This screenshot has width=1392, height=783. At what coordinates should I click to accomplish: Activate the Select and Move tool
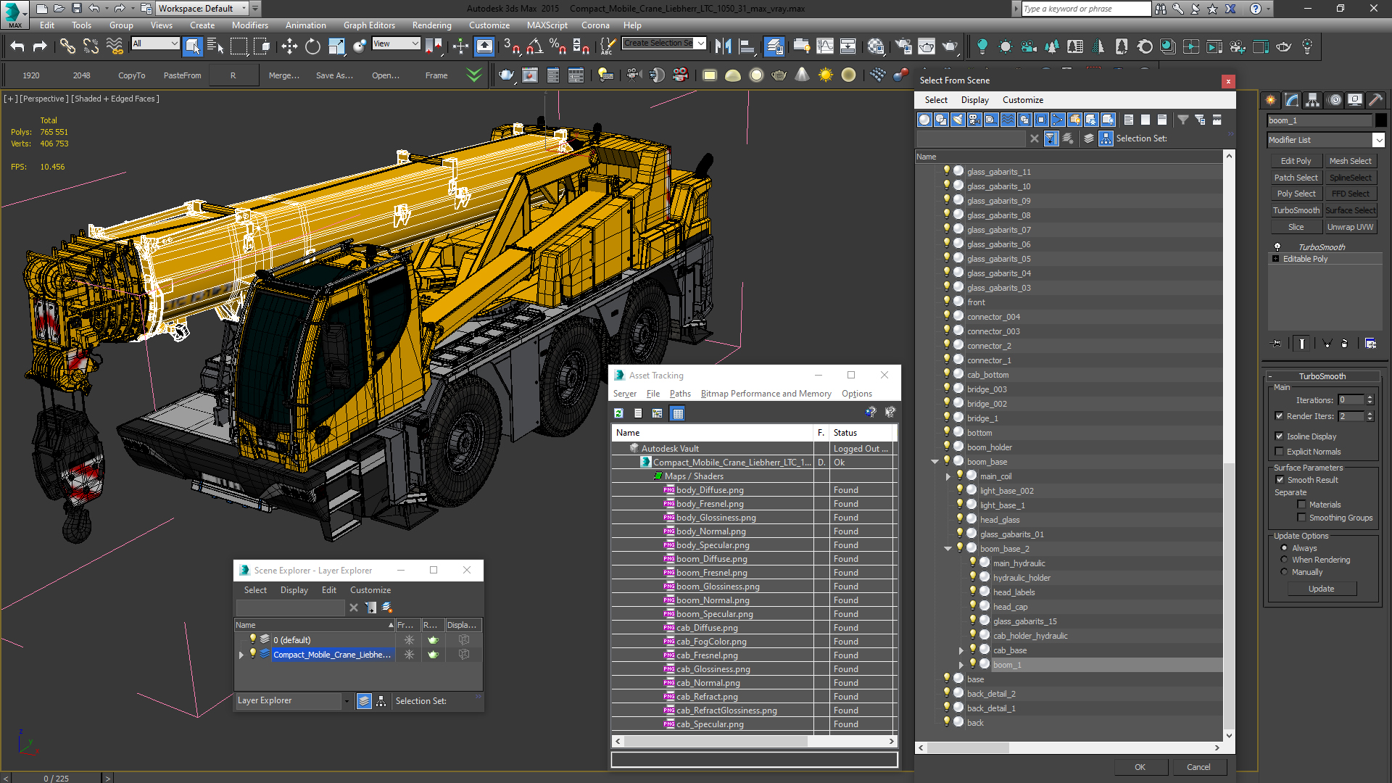pos(289,46)
